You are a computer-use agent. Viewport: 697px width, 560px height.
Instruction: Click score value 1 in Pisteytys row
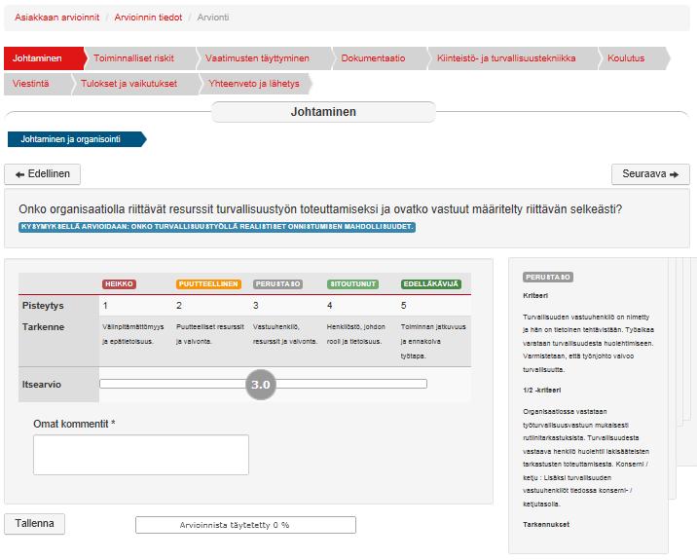tap(105, 306)
